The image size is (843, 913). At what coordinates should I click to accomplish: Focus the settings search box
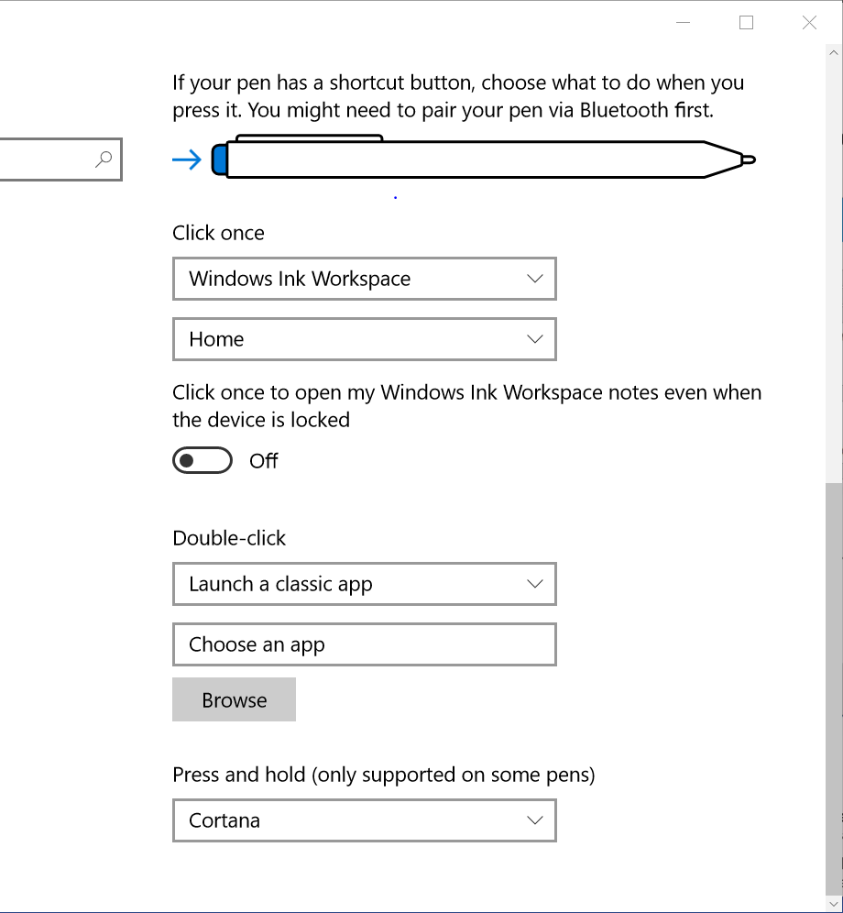[46, 159]
